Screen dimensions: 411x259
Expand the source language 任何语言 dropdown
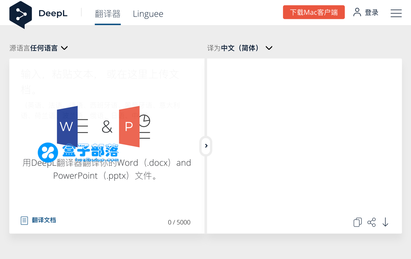point(39,48)
